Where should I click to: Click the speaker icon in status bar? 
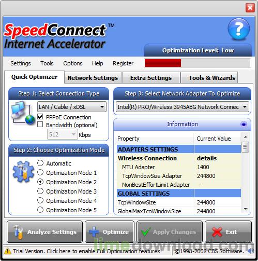[x=251, y=251]
